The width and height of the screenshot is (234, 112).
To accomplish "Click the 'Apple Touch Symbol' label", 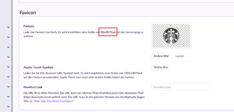I will tap(38, 67).
